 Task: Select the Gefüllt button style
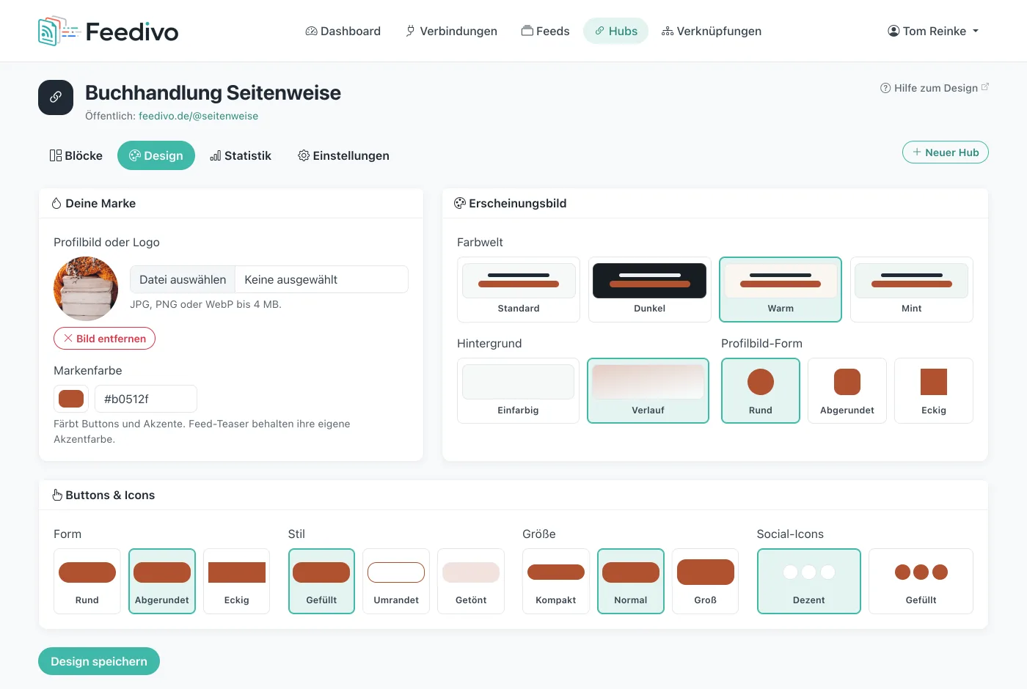coord(321,581)
